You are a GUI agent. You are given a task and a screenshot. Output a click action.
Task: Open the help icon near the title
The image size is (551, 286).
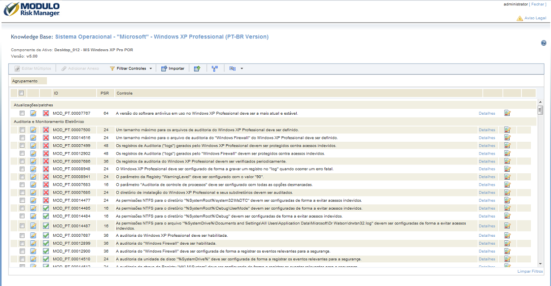point(544,43)
